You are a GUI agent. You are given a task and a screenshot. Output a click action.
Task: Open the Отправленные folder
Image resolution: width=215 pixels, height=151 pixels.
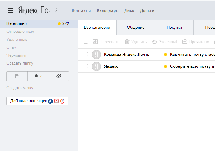coord(20,32)
